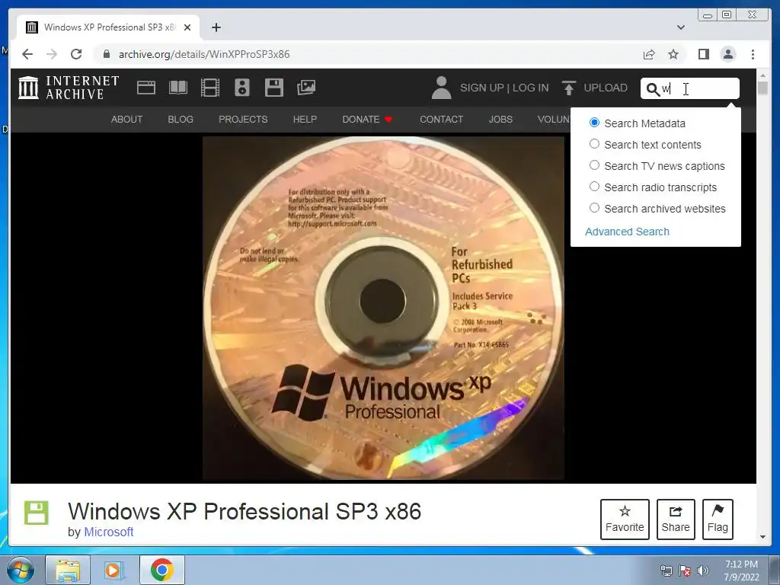Close the Windows XP Professional tab

point(187,27)
